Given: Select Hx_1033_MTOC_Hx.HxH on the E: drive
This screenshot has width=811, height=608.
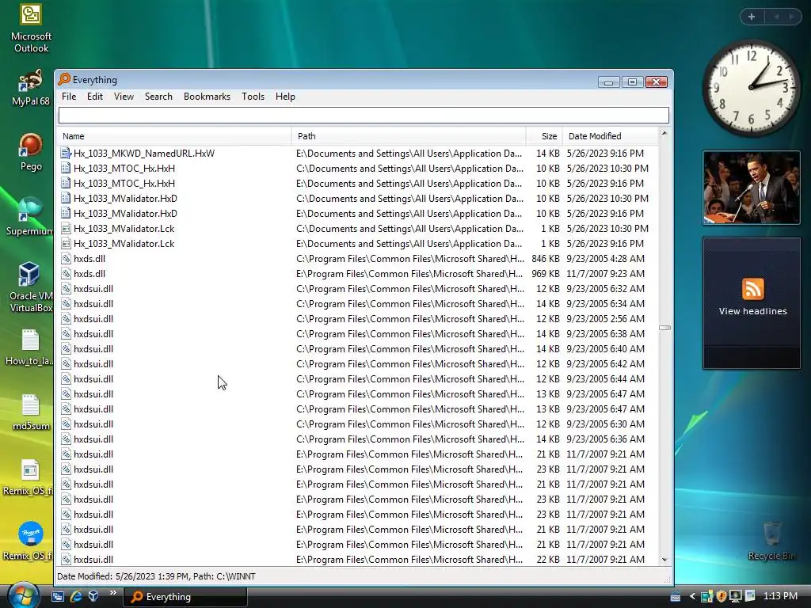Looking at the screenshot, I should click(124, 184).
